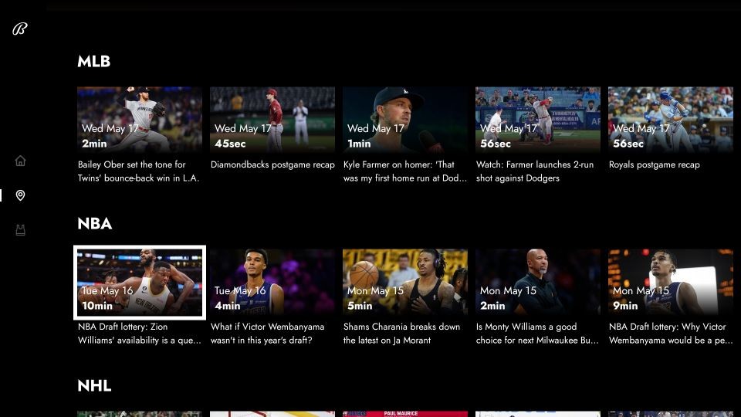Open the NHL thumbnail showing Paul Maurice
Screen dimensions: 741x417
pyautogui.click(x=405, y=414)
